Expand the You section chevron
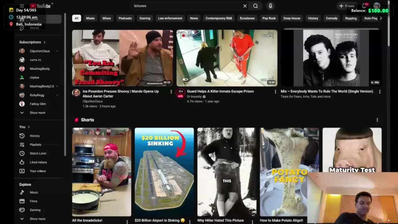The width and height of the screenshot is (398, 224). (x=29, y=127)
